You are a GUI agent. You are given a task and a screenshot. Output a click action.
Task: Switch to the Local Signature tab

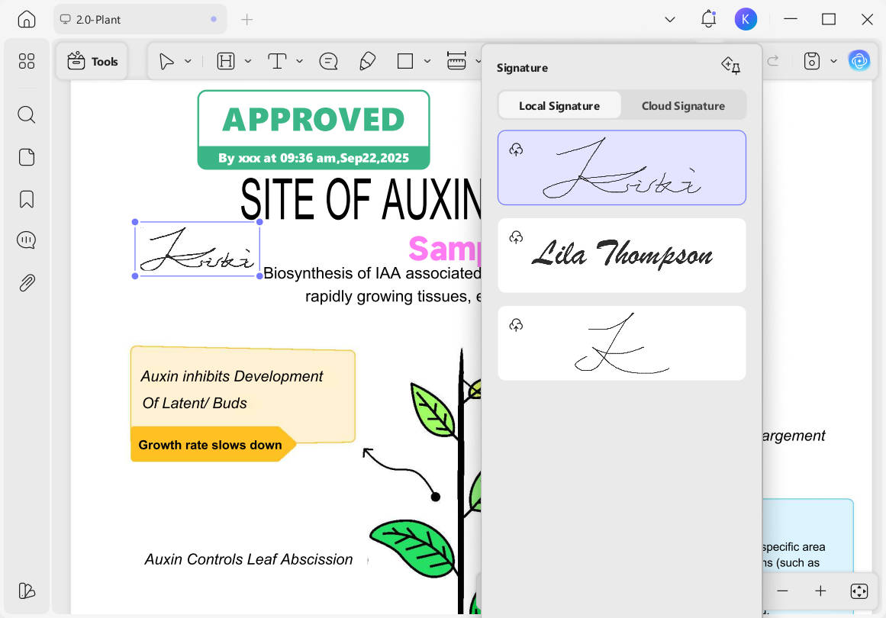pyautogui.click(x=559, y=105)
